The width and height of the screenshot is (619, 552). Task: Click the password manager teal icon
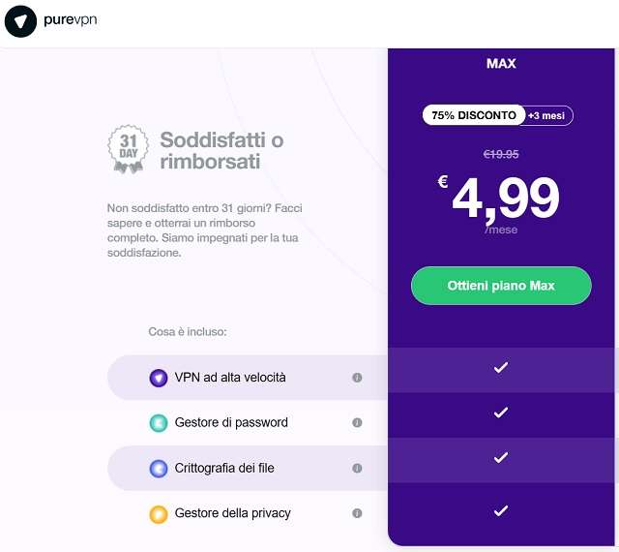click(x=159, y=423)
